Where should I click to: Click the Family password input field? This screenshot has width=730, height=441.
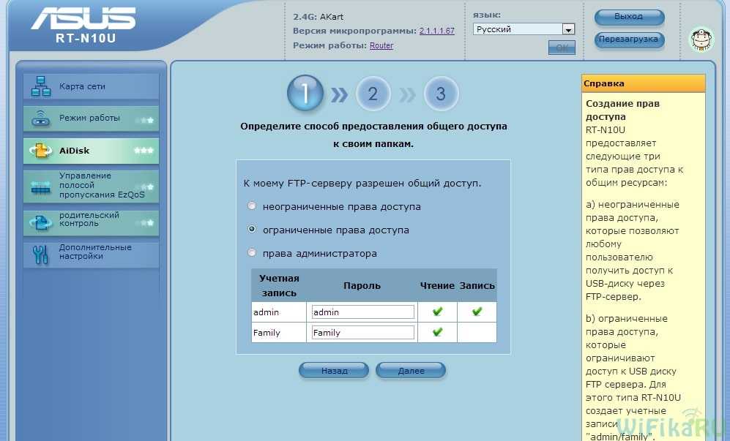(x=362, y=333)
